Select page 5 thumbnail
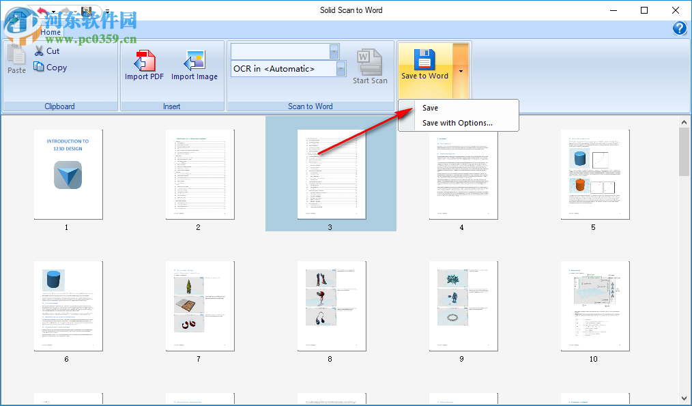 pyautogui.click(x=594, y=174)
